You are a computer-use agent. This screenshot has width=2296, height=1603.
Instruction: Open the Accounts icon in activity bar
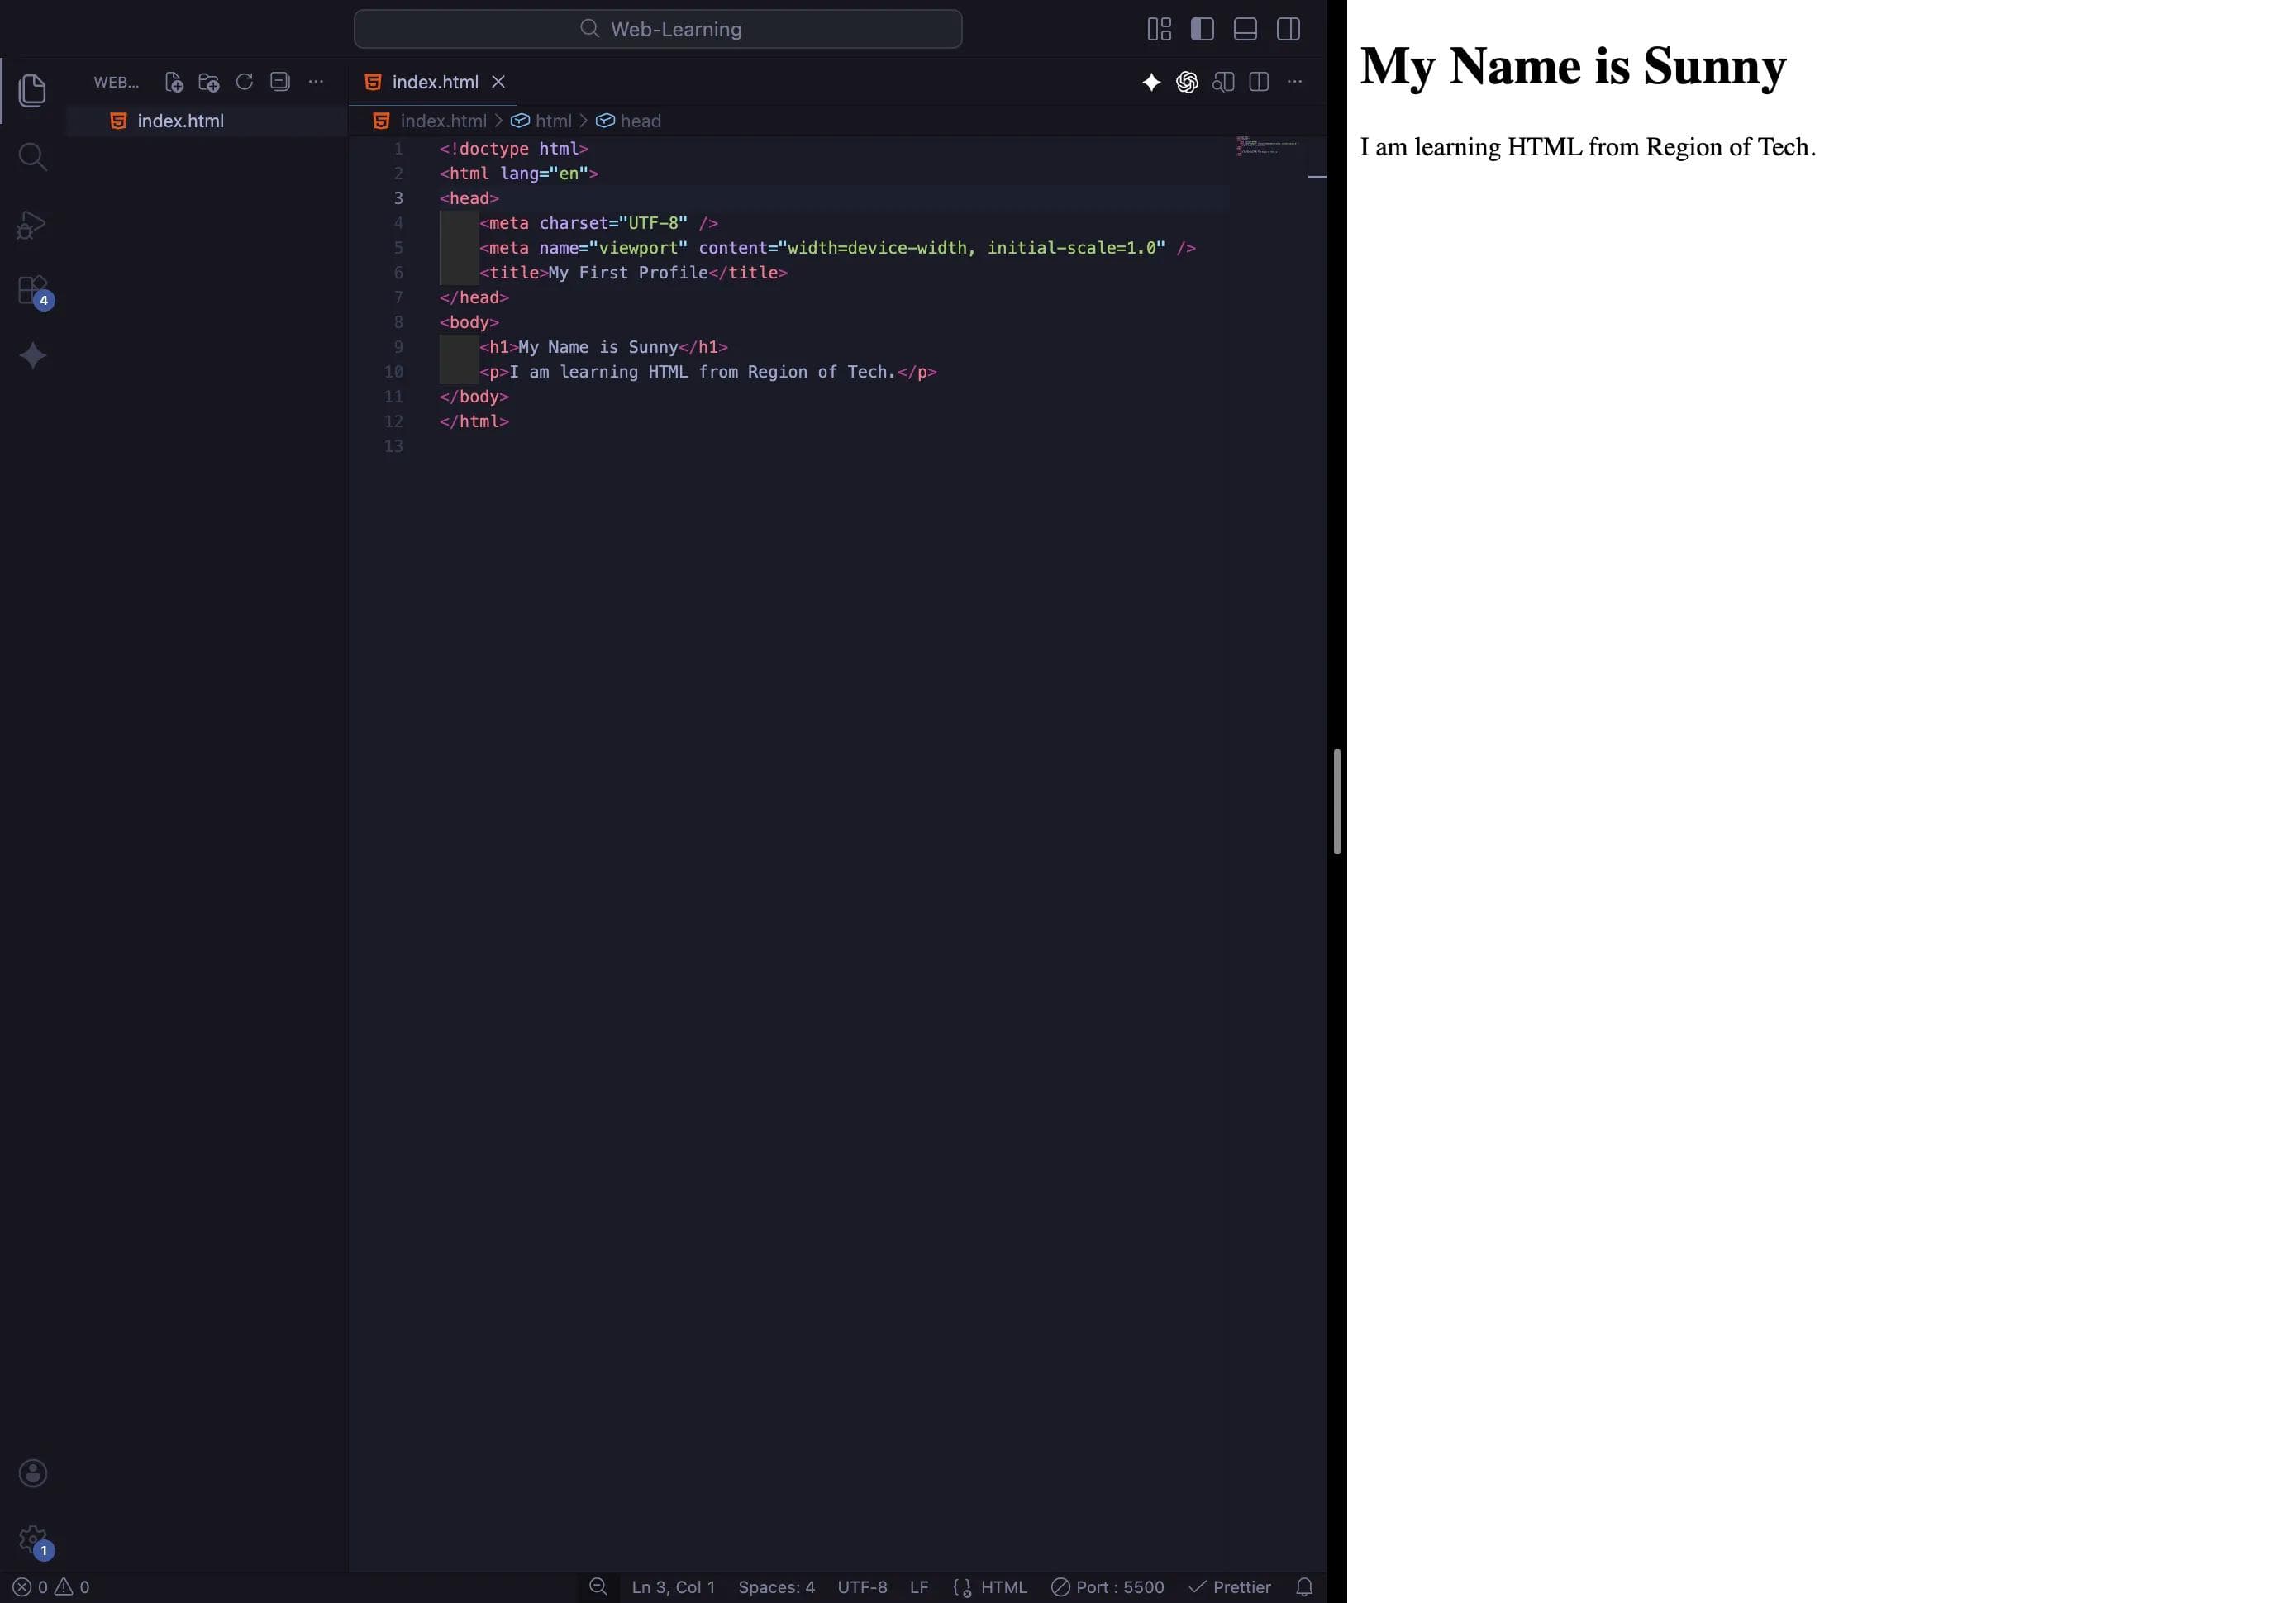click(x=32, y=1473)
